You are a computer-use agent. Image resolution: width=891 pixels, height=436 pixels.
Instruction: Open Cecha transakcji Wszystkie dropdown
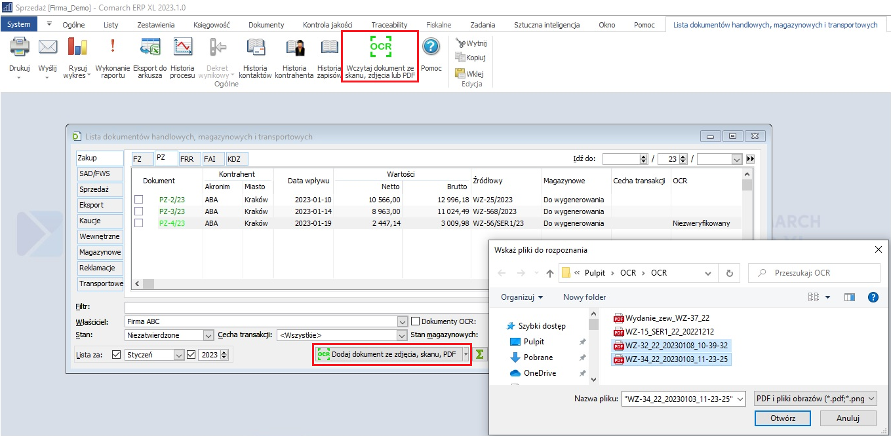pos(403,335)
